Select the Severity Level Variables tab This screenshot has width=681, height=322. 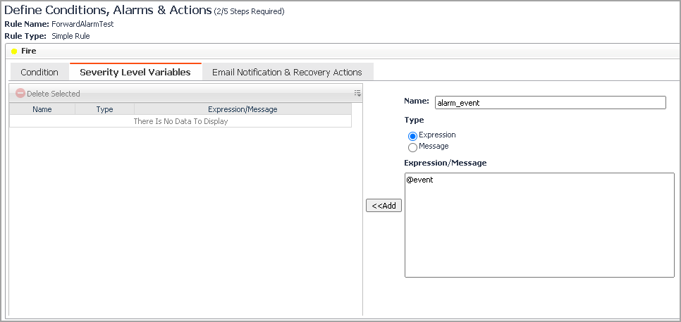(135, 72)
